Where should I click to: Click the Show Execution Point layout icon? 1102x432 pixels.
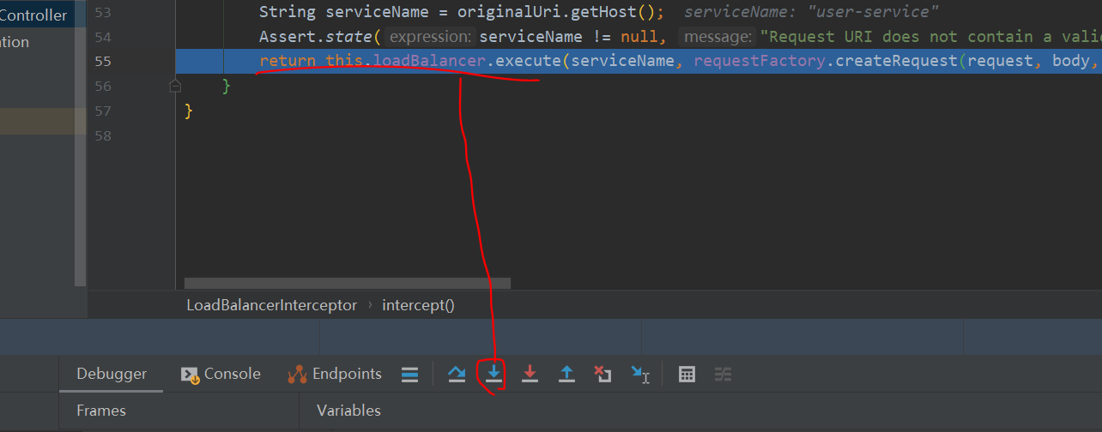410,374
